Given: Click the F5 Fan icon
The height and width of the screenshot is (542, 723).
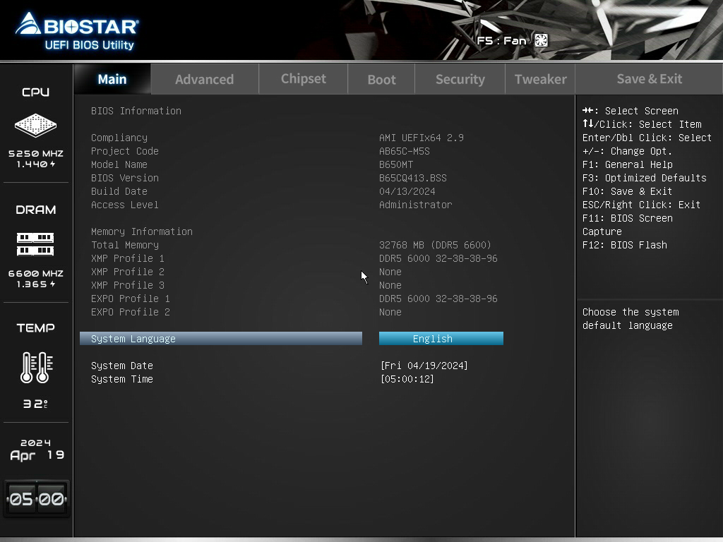Looking at the screenshot, I should (x=541, y=40).
